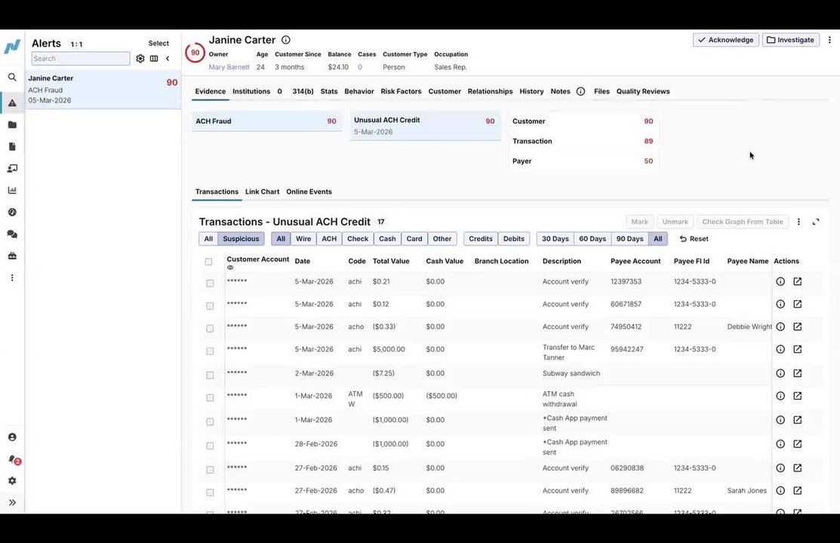Filter transactions by Suspicious
This screenshot has width=840, height=543.
241,239
